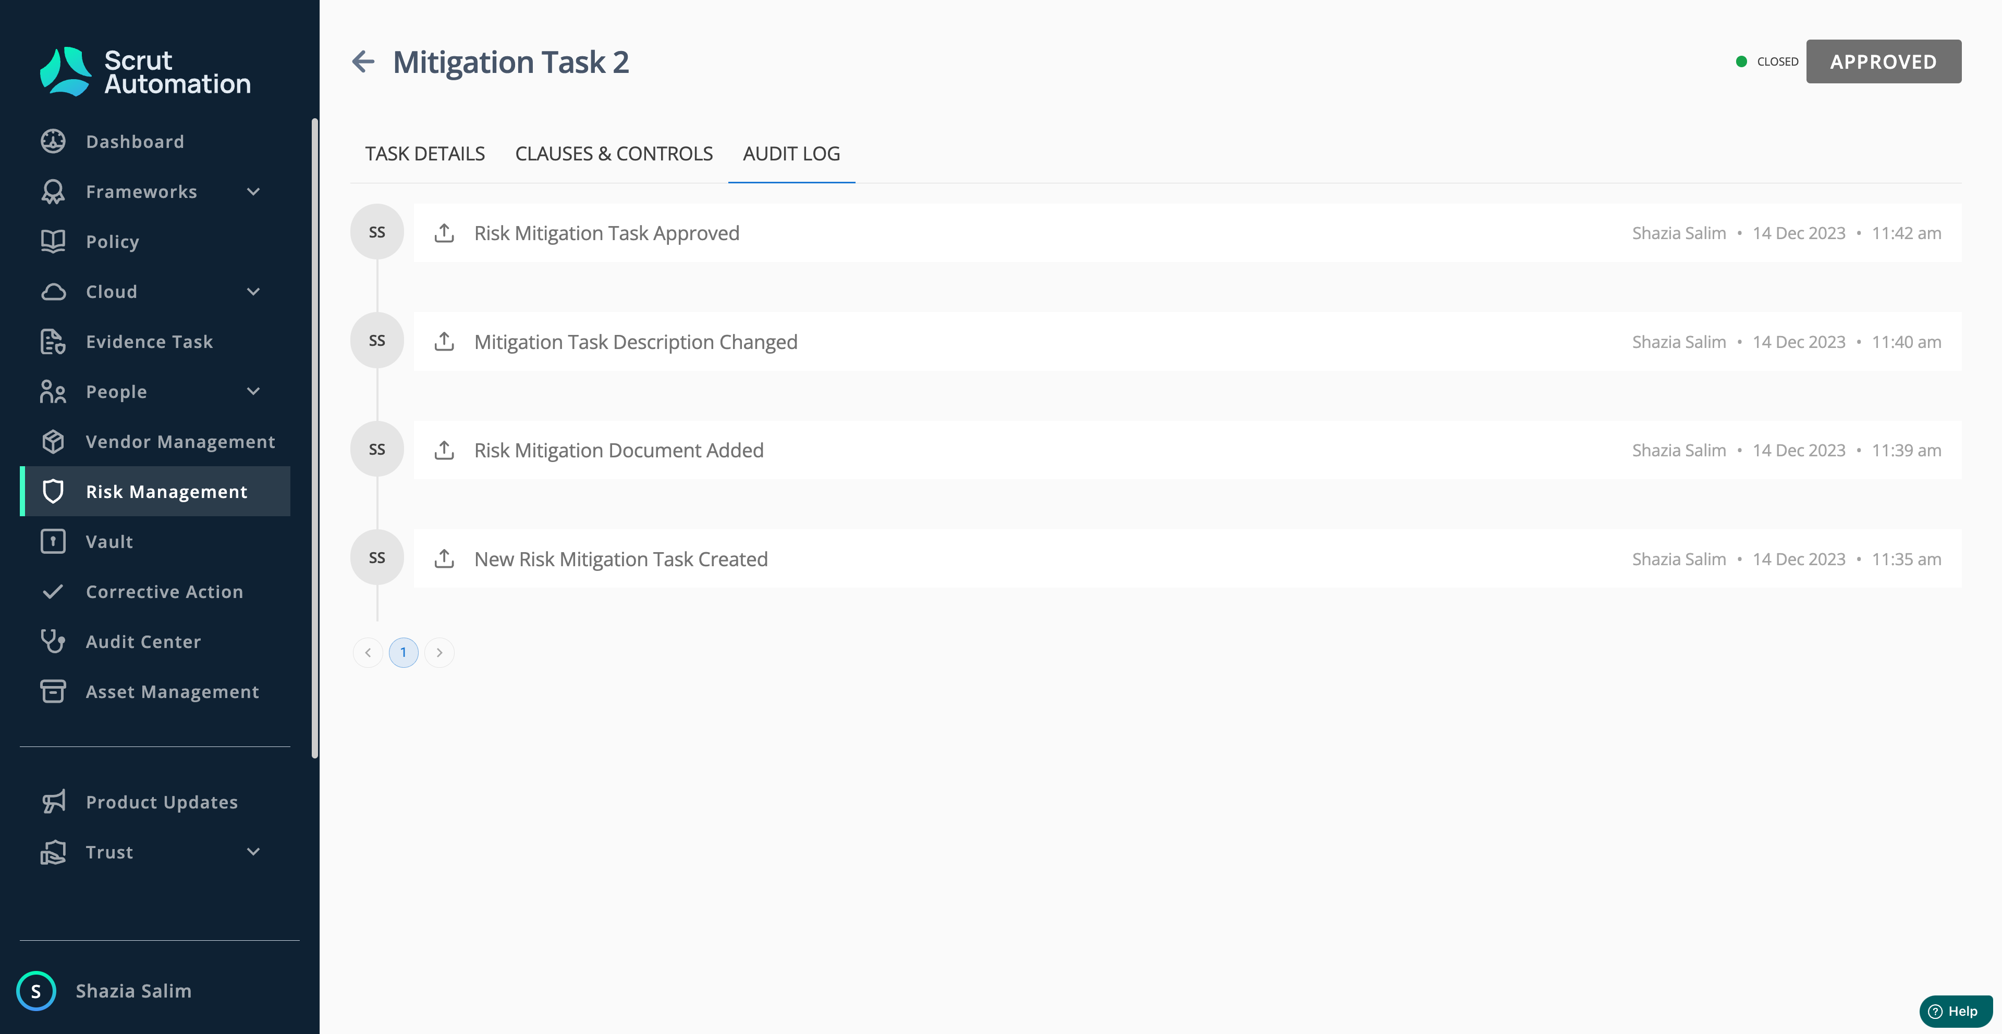Click the Frameworks ribbon icon
The height and width of the screenshot is (1034, 2002).
(x=53, y=192)
